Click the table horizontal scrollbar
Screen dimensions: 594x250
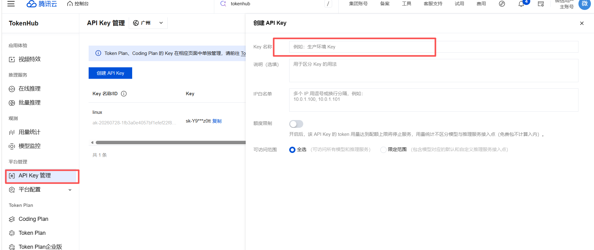171,143
